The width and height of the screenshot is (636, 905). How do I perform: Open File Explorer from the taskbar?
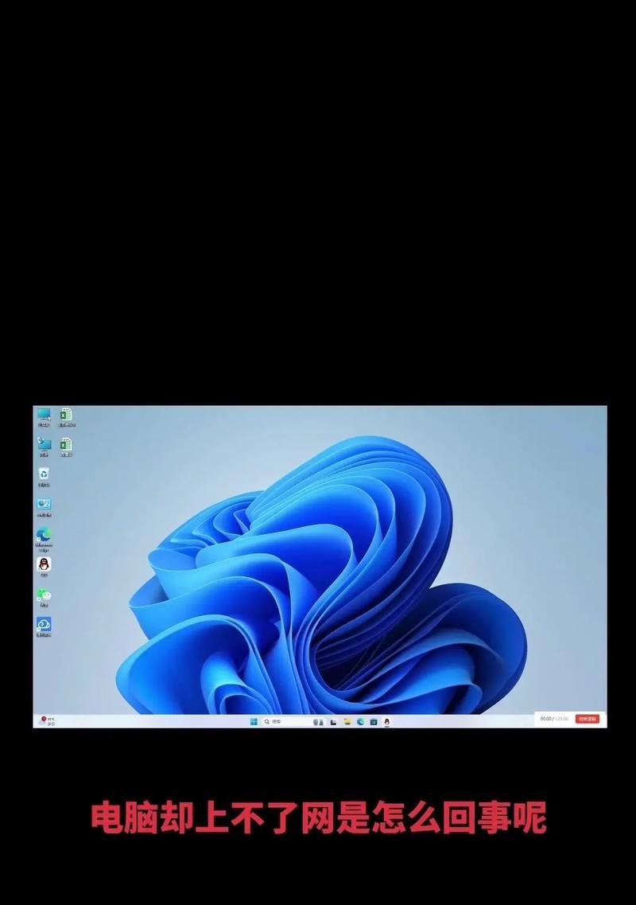347,721
